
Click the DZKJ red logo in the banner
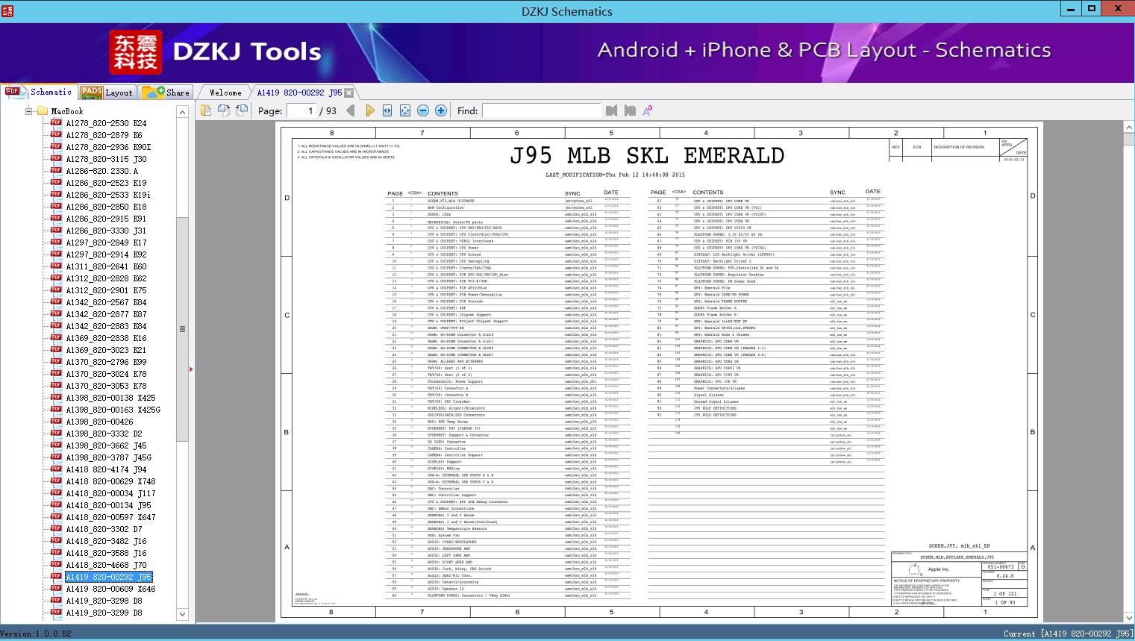point(136,52)
